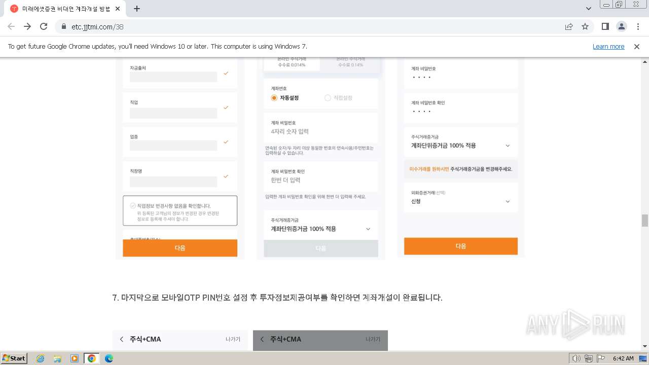Click check mark next to 업종

point(226,142)
